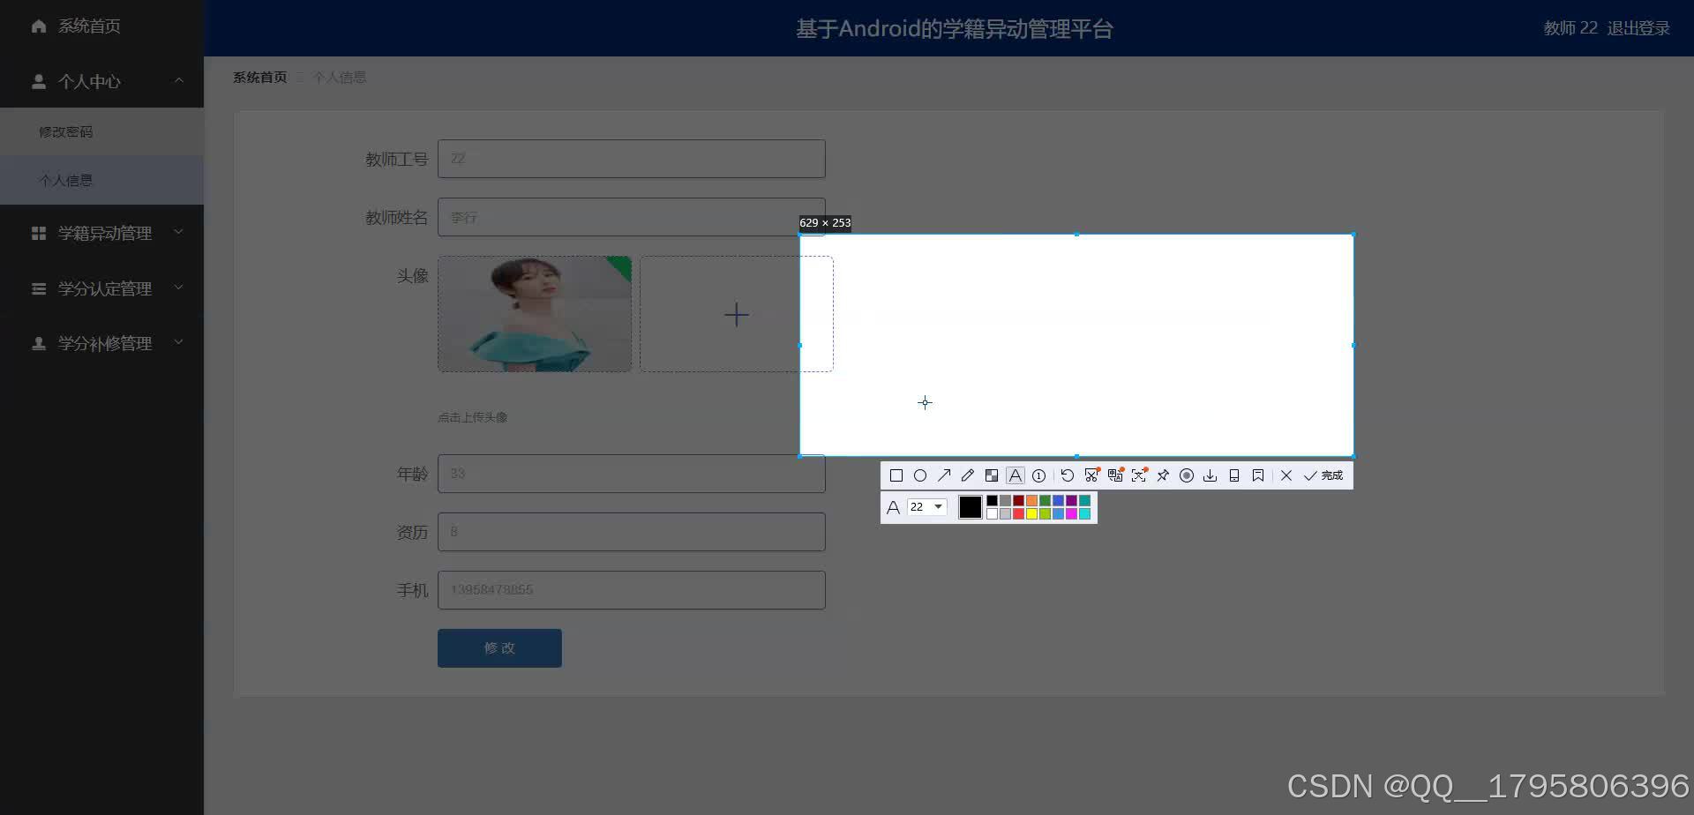Click the bookmark icon in screenshot toolbar
Viewport: 1694px width, 815px height.
pos(1258,475)
